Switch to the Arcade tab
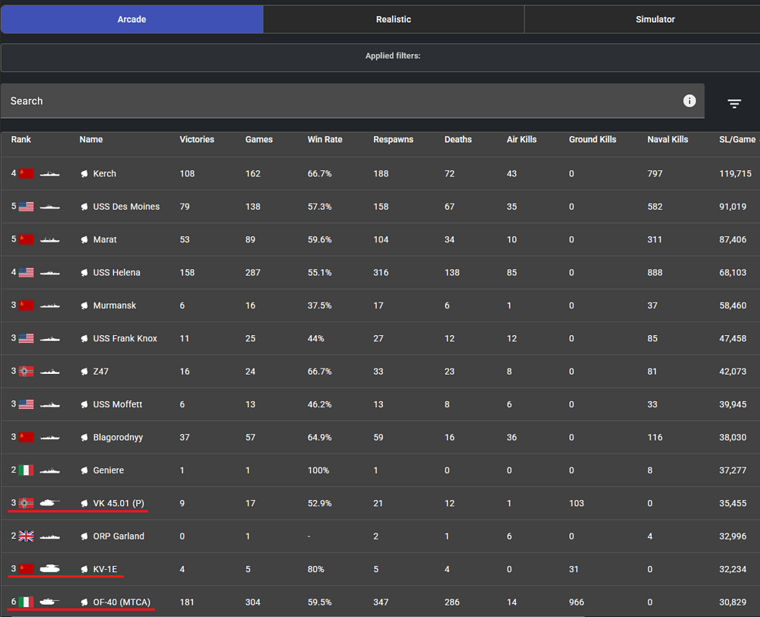Image resolution: width=760 pixels, height=617 pixels. point(131,20)
